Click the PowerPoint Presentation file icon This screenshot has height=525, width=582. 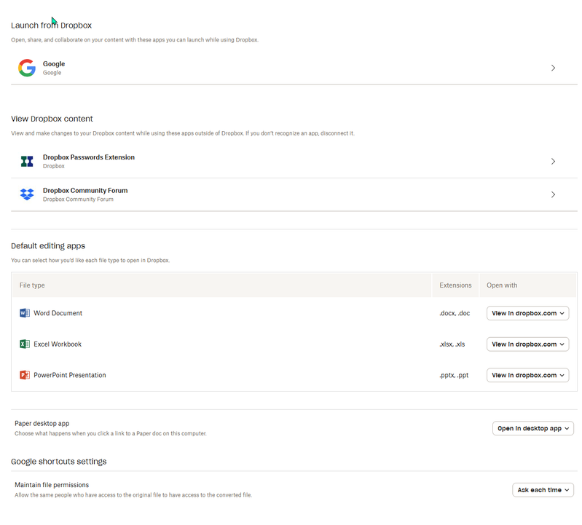pos(25,376)
